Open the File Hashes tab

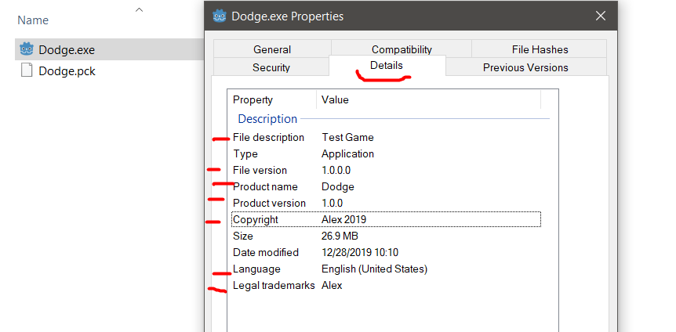[540, 49]
